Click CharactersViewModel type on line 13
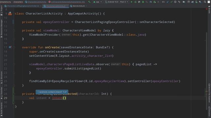Viewport: 211px width, 118px height. pos(79,30)
